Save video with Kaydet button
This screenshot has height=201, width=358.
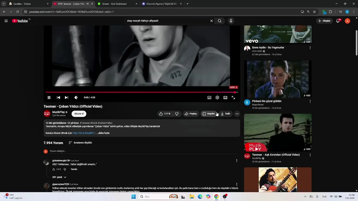209,114
